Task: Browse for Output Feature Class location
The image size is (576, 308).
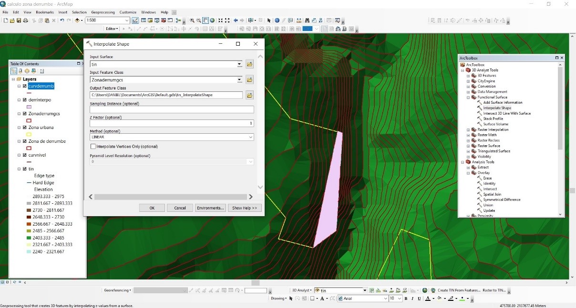Action: [249, 95]
